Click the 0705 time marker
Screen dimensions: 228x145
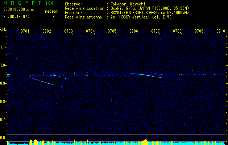point(112,31)
